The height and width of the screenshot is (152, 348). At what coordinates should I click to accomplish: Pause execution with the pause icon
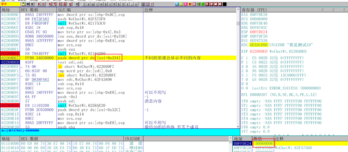(x=43, y=4)
